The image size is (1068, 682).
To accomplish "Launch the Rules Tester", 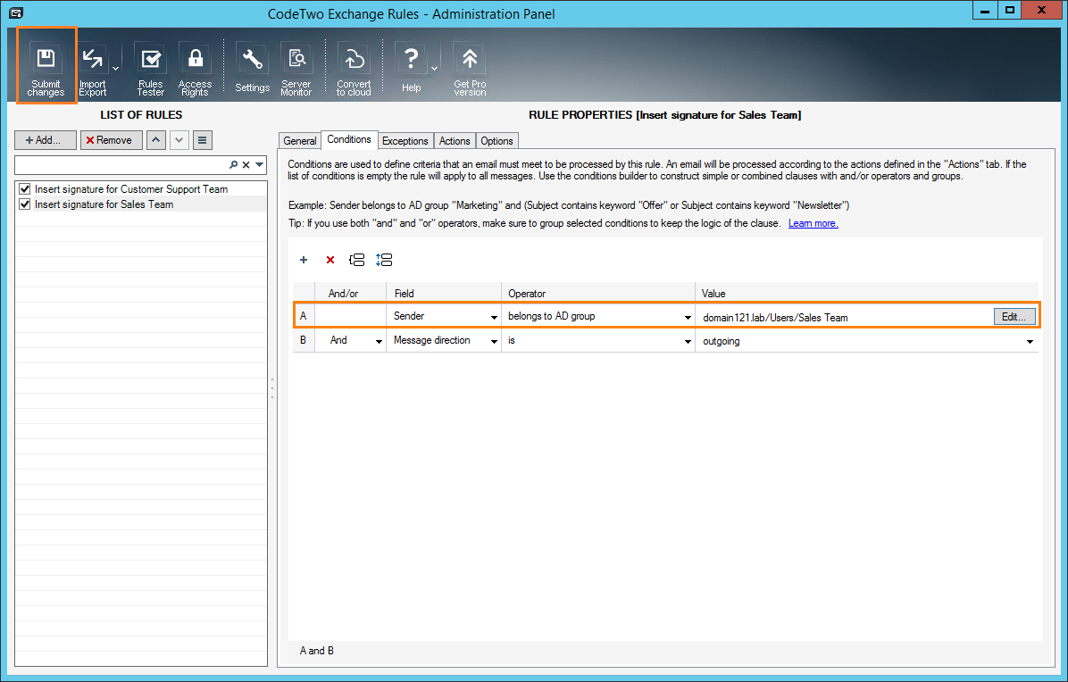I will [151, 71].
